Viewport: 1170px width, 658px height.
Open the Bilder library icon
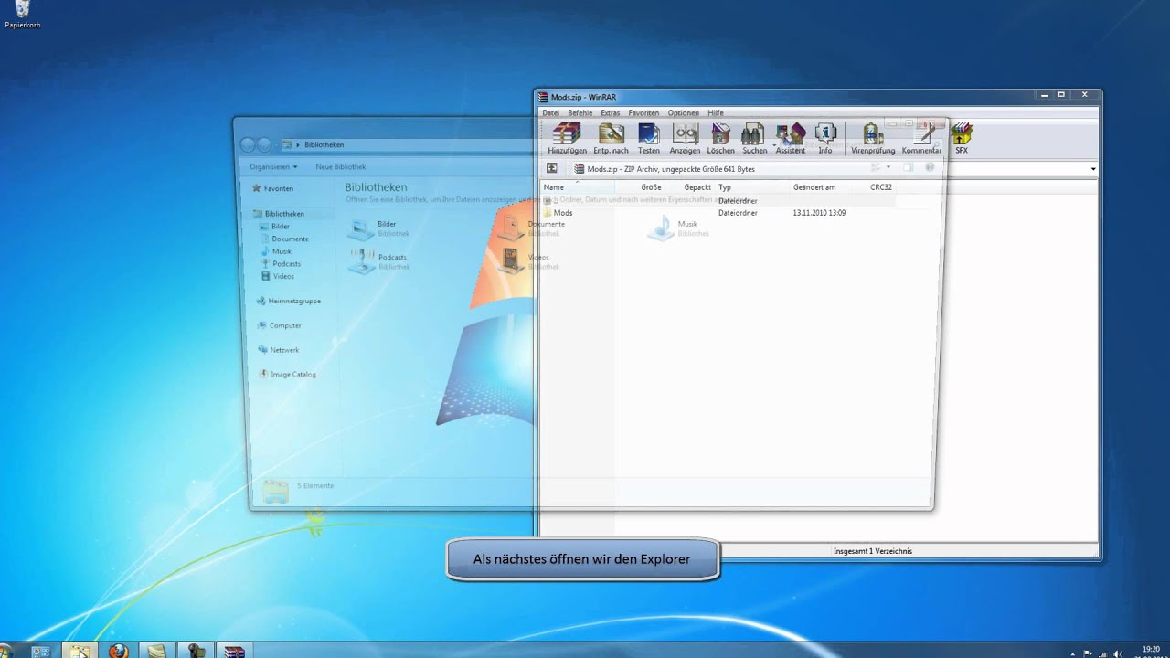click(362, 228)
